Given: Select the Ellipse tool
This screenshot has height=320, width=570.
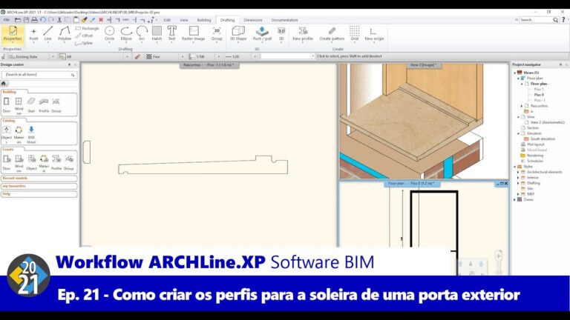Looking at the screenshot, I should (x=126, y=34).
